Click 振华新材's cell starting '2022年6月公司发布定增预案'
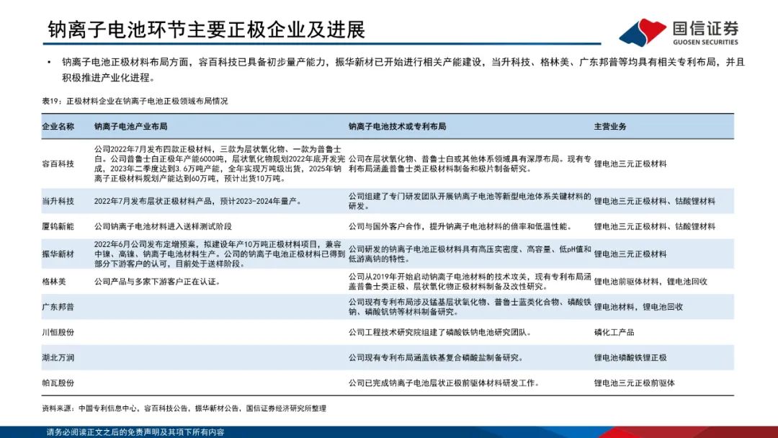Viewport: 778px width, 438px height. 219,254
